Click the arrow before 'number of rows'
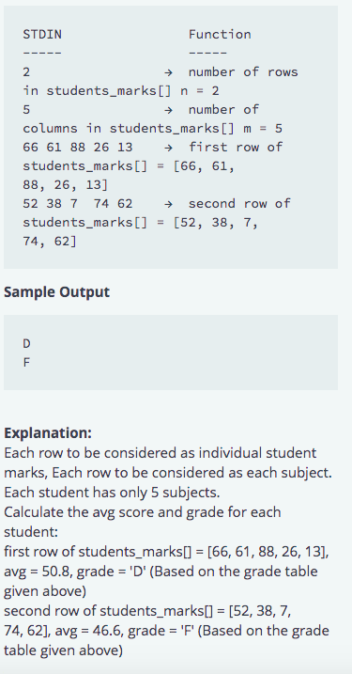352x674 pixels. click(169, 72)
